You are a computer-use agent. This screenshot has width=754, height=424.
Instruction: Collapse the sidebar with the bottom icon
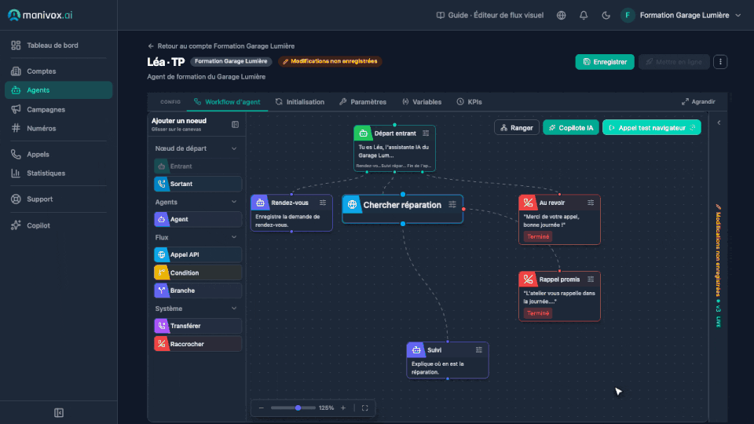click(59, 412)
